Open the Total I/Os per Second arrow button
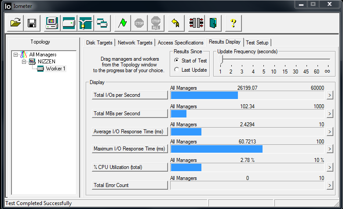 tap(330, 95)
